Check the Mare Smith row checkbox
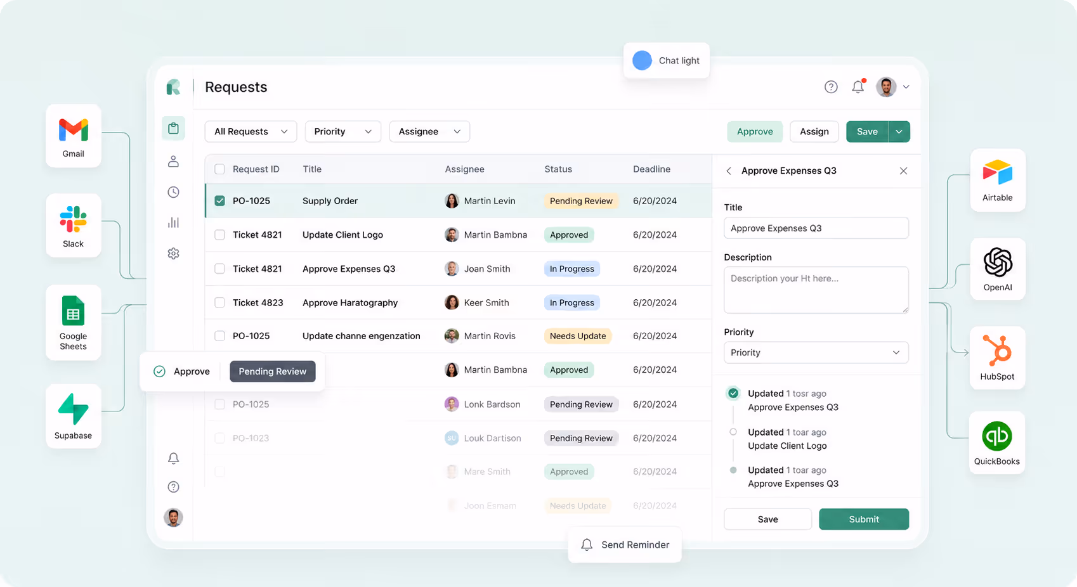Image resolution: width=1077 pixels, height=587 pixels. (x=219, y=472)
